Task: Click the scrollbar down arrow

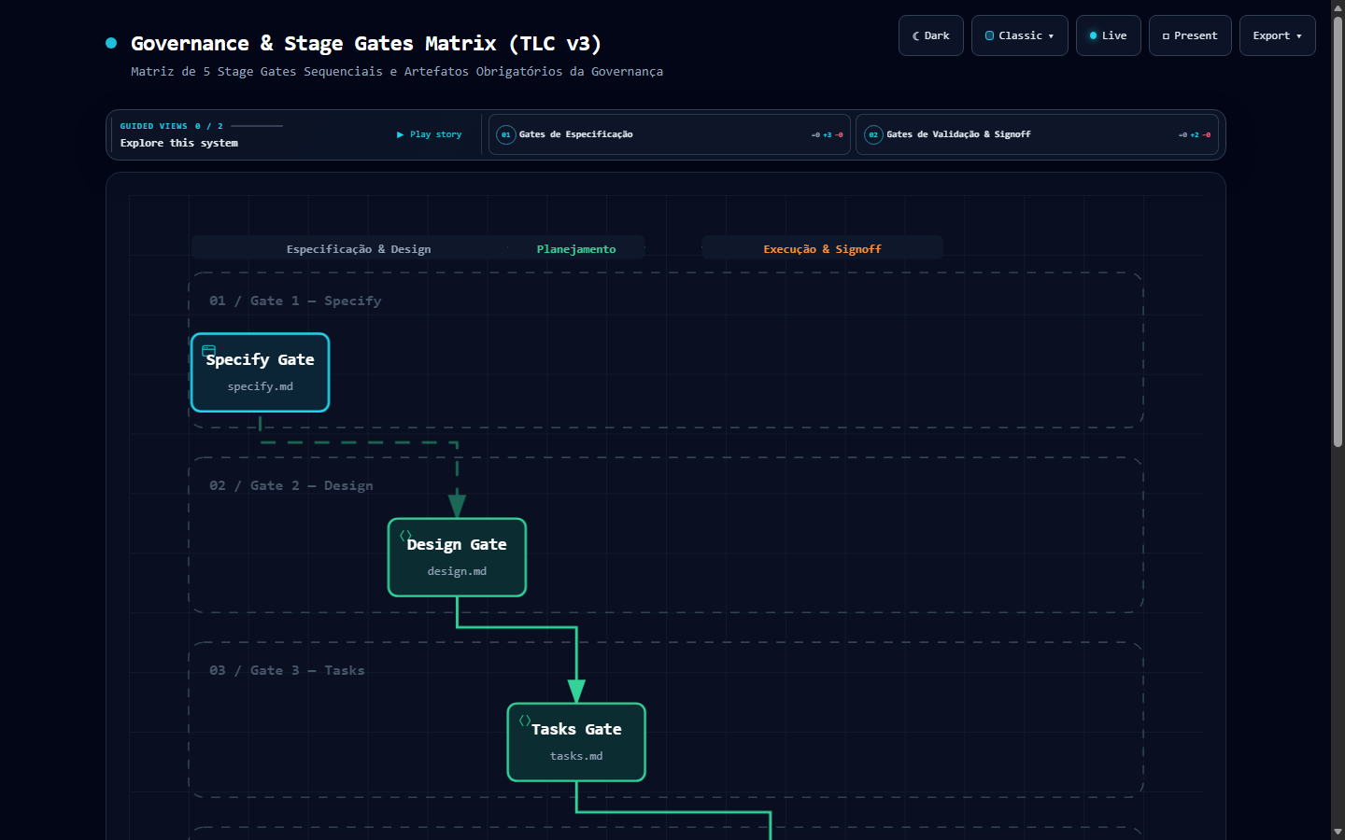Action: [x=1338, y=832]
